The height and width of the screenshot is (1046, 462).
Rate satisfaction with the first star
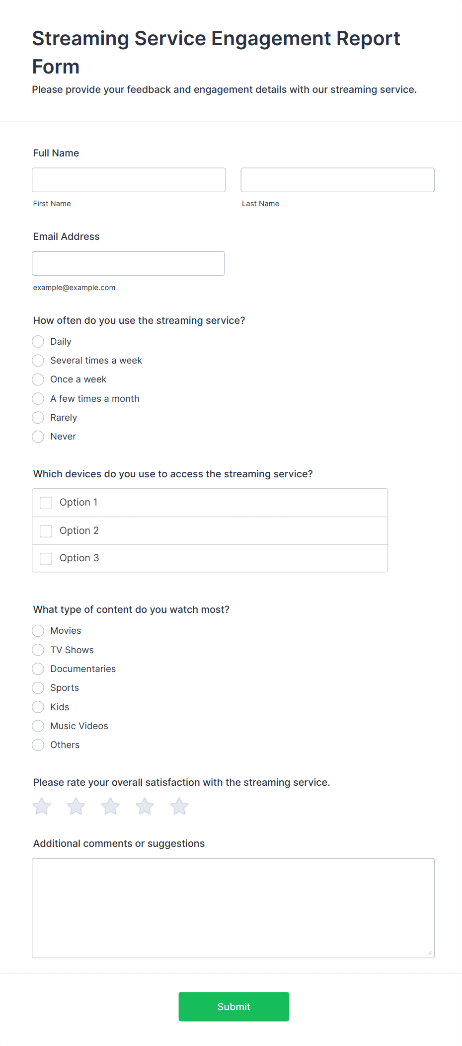(42, 806)
